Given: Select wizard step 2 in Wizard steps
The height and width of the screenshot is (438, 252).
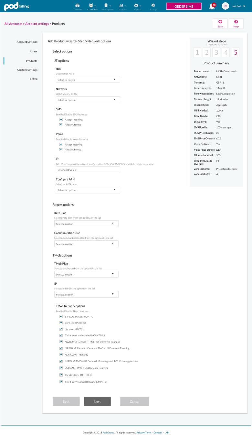Looking at the screenshot, I should [x=206, y=52].
